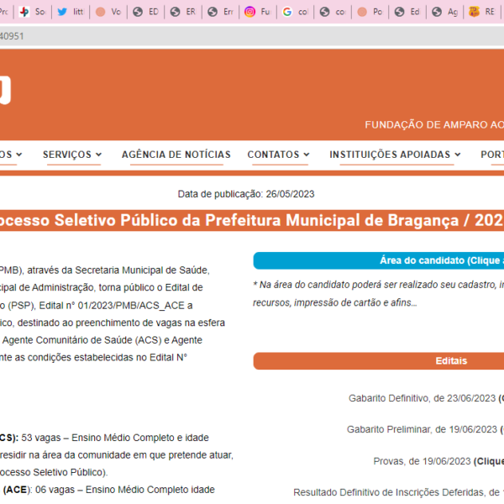Open the Instagram browser tab
Viewport: 504px width, 504px height.
click(258, 12)
